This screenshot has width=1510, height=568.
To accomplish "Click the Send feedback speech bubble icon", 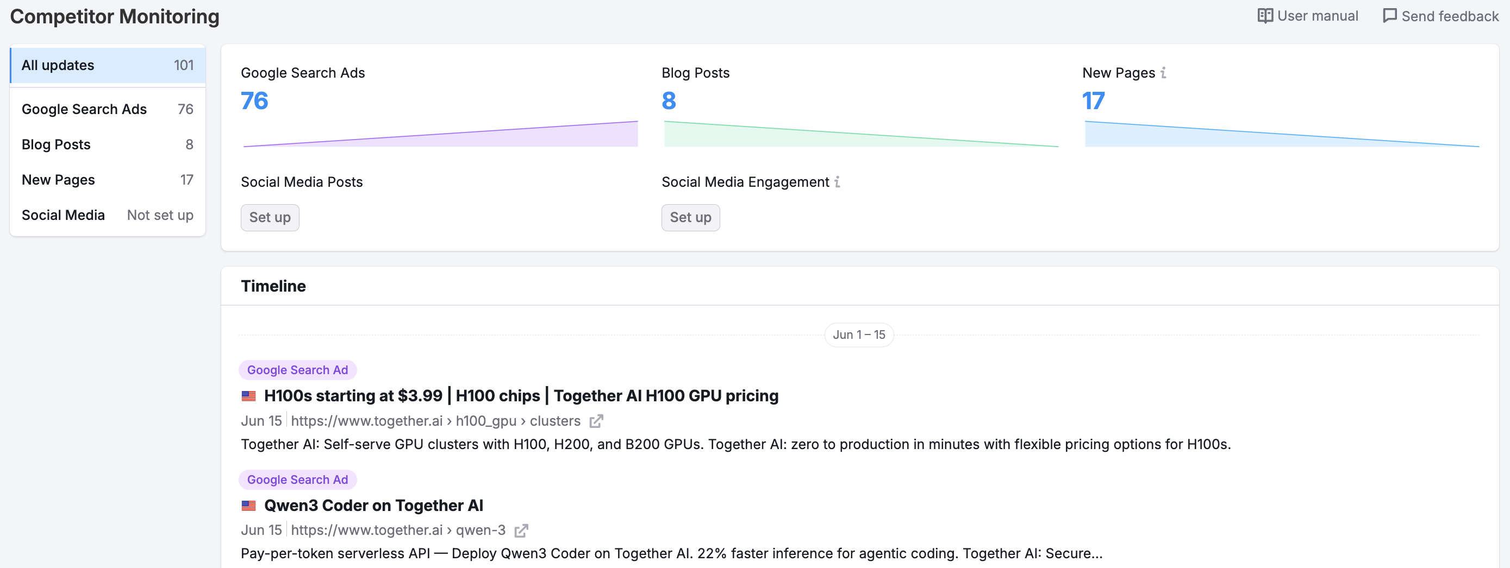I will [1390, 16].
